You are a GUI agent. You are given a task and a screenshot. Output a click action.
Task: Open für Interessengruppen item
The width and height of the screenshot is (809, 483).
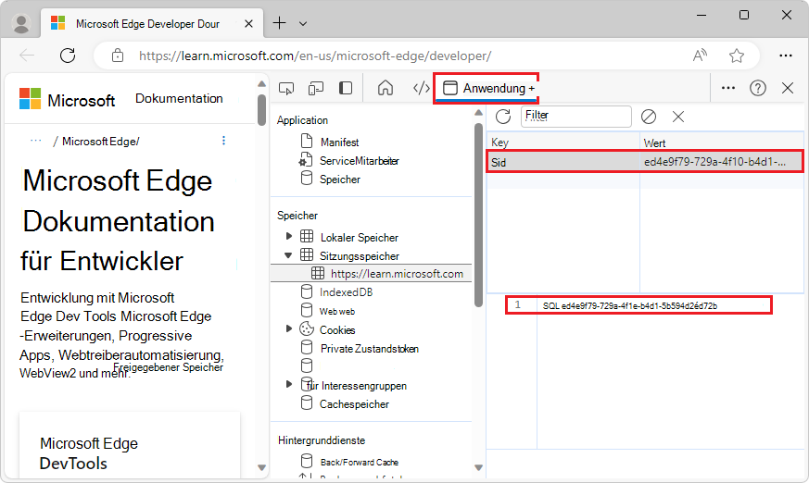(356, 386)
